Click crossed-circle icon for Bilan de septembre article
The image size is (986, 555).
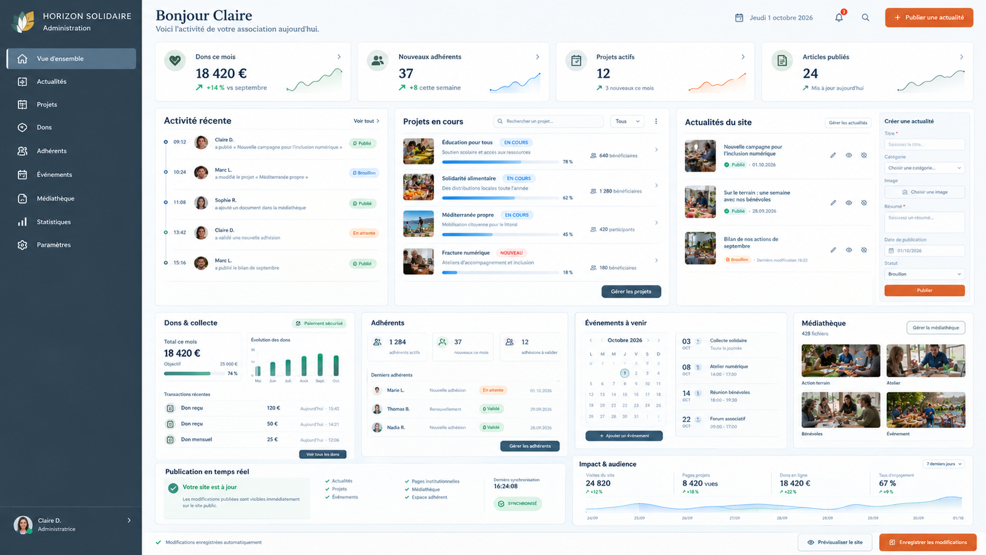[x=864, y=250]
